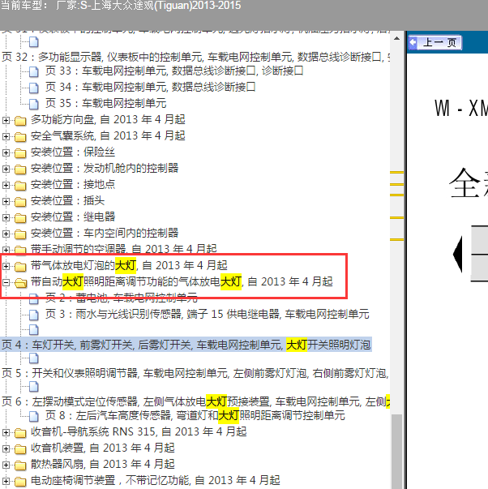Click the black left arrow in diagram

coord(458,254)
